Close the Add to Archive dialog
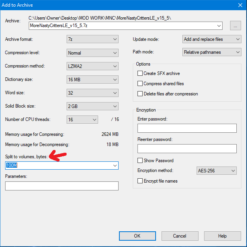This screenshot has height=247, width=247. (240, 5)
